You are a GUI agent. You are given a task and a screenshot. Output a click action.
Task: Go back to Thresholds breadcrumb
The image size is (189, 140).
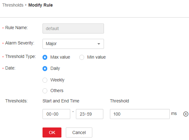coord(13,5)
